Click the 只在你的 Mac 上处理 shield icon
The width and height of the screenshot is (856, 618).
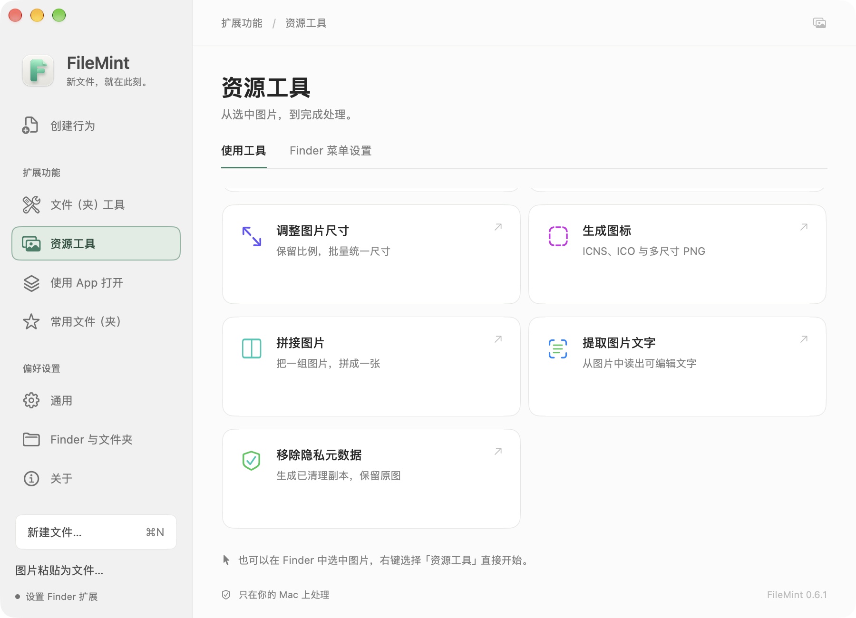[x=226, y=595]
